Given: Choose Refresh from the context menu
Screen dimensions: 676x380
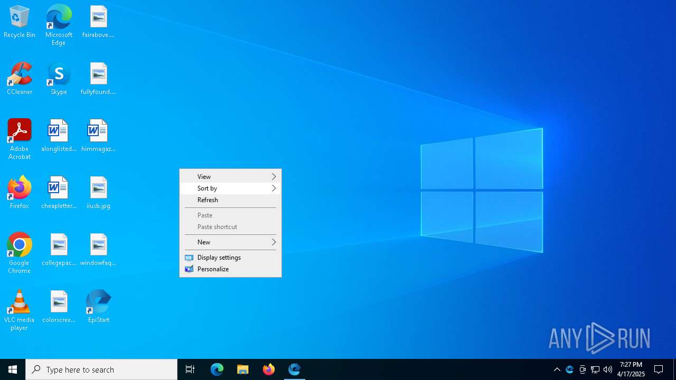Looking at the screenshot, I should coord(231,200).
